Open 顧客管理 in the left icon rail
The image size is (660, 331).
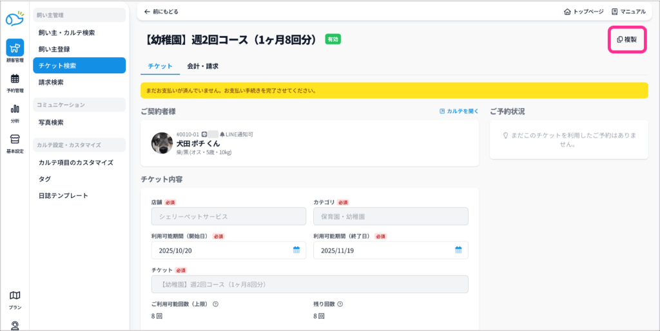(x=15, y=51)
